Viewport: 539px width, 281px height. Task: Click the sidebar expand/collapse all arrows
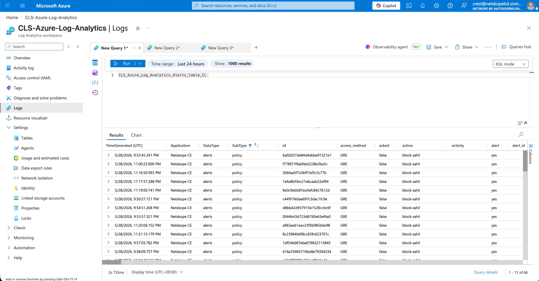coord(68,47)
